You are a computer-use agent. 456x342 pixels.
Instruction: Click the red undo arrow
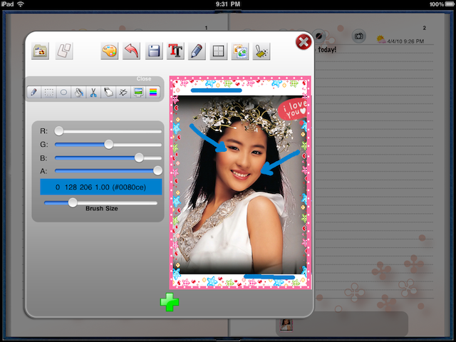(131, 51)
